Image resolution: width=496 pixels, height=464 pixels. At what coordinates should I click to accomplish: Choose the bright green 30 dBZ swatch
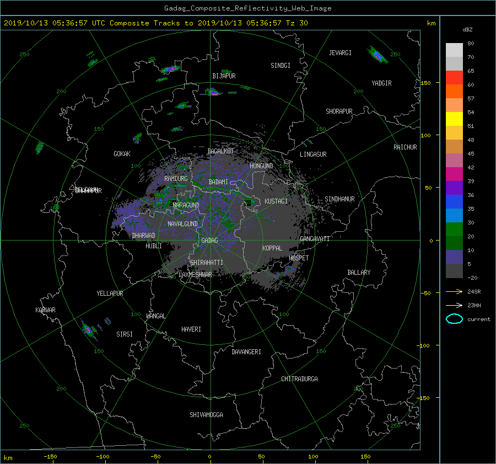click(454, 230)
